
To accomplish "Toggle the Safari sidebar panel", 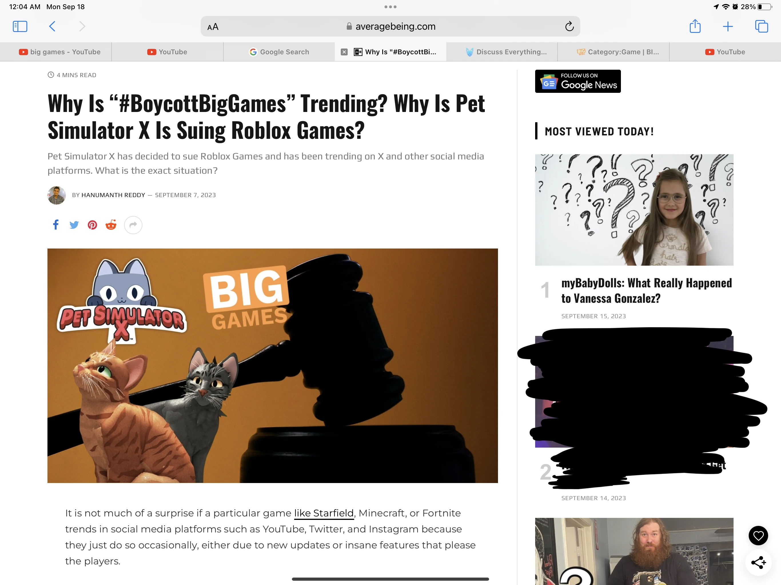I will (x=20, y=27).
